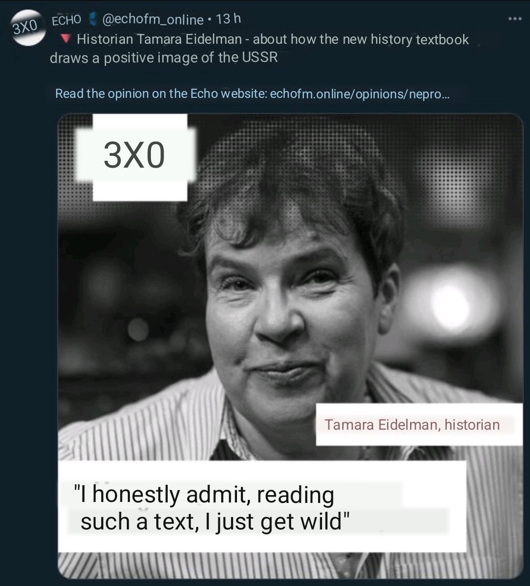Click 'draws a positive image of the USSR' text
The image size is (530, 586).
coord(164,58)
